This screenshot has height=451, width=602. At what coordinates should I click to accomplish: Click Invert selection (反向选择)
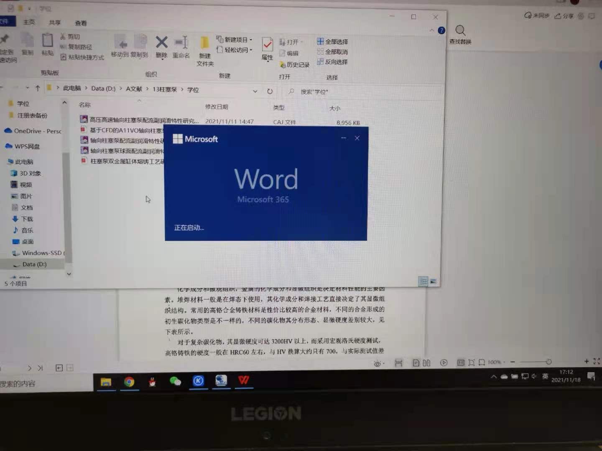point(332,62)
